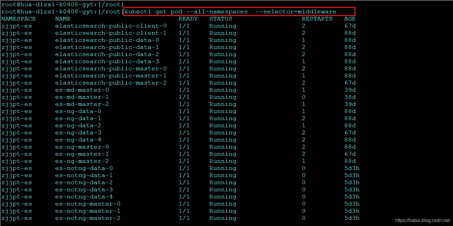453x226 pixels.
Task: Click pod name es-md-master-0
Action: [x=82, y=90]
